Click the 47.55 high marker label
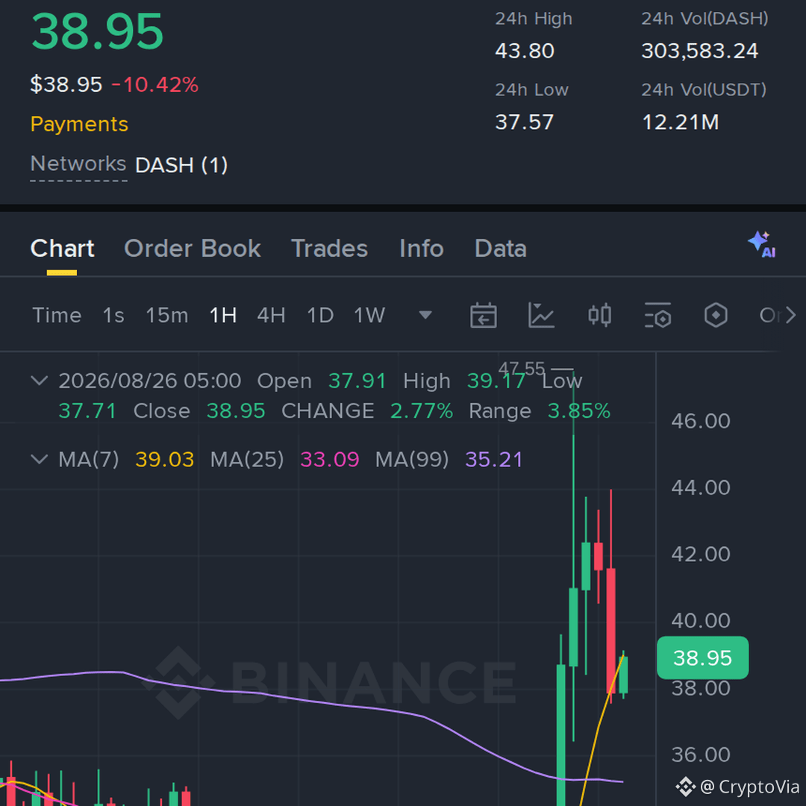This screenshot has width=806, height=806. pyautogui.click(x=521, y=369)
